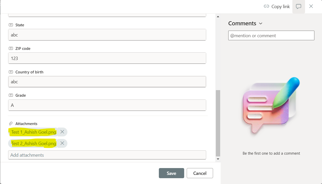Click the Attachments paperclip icon

(x=11, y=123)
